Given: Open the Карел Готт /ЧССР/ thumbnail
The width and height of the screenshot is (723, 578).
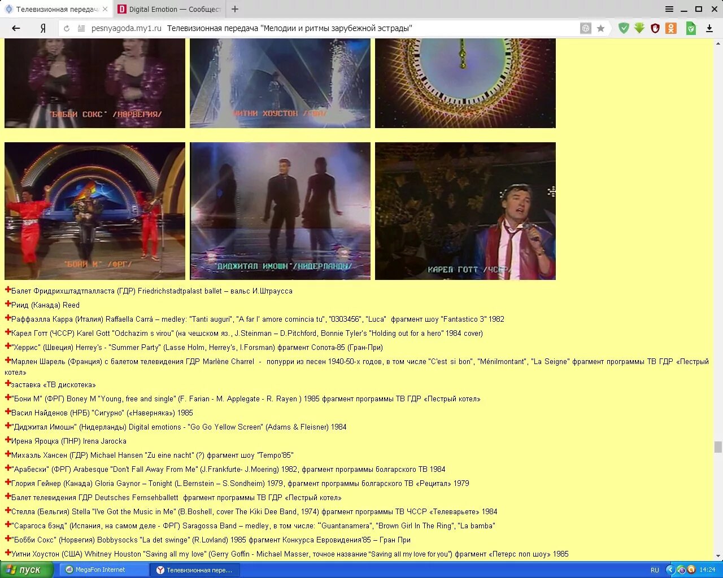Looking at the screenshot, I should tap(465, 211).
